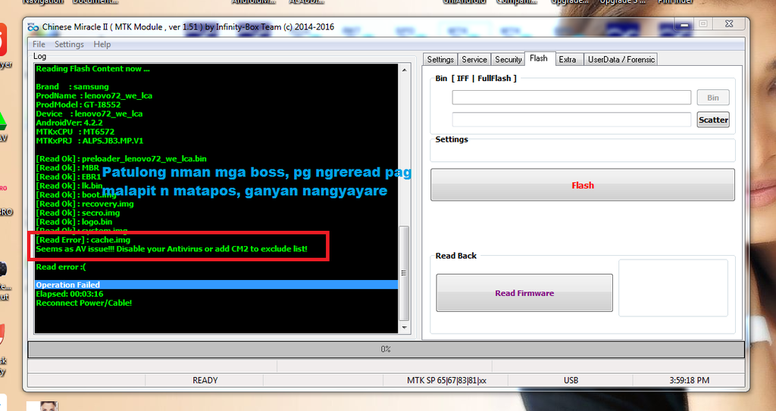Click the red Flash button

click(x=583, y=185)
